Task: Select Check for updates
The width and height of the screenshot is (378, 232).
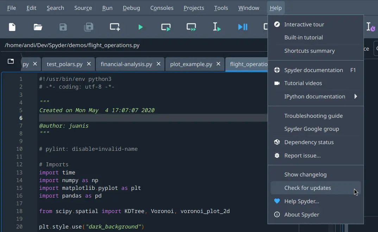Action: (x=316, y=188)
